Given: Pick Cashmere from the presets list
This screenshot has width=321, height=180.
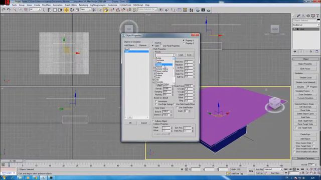Looking at the screenshot, I should tap(164, 60).
